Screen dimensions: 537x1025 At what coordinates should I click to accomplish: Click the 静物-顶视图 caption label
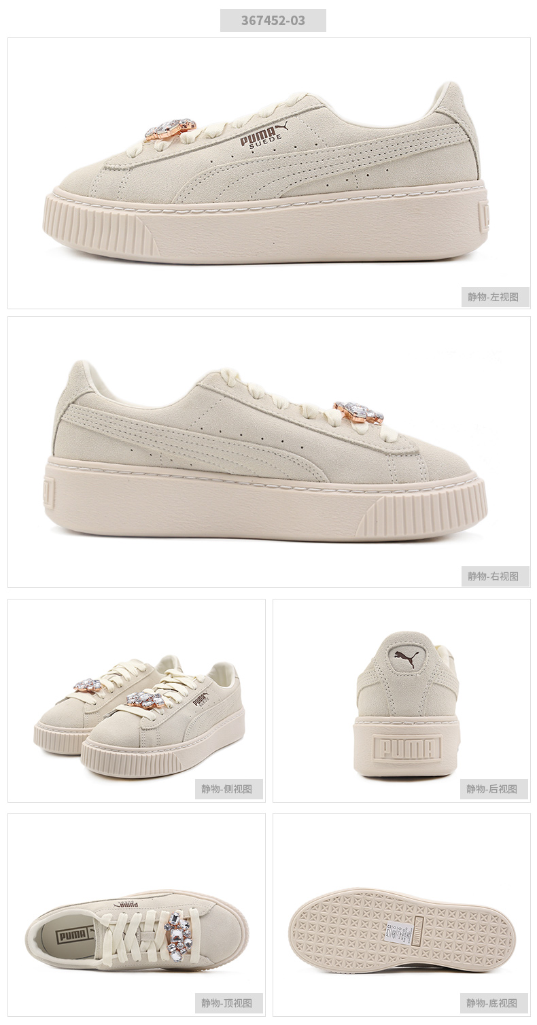(x=229, y=1003)
